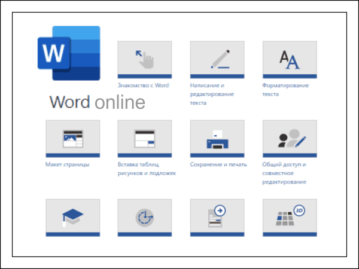Image resolution: width=359 pixels, height=269 pixels.
Task: Open the 'Форматирование текста' link
Action: click(x=285, y=90)
